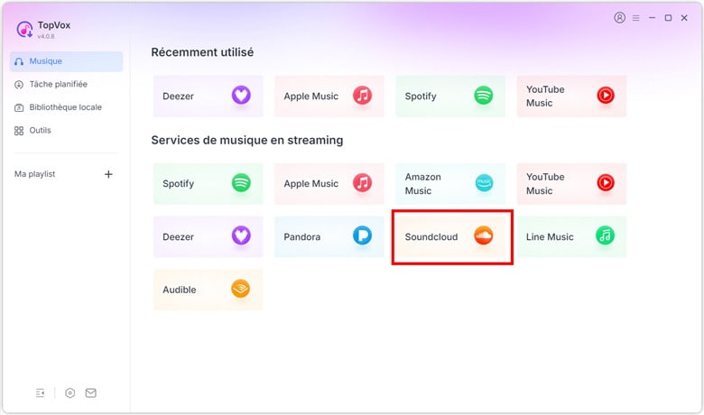Image resolution: width=704 pixels, height=415 pixels.
Task: Open YouTube Music card under Récemment utilisé
Action: click(571, 96)
